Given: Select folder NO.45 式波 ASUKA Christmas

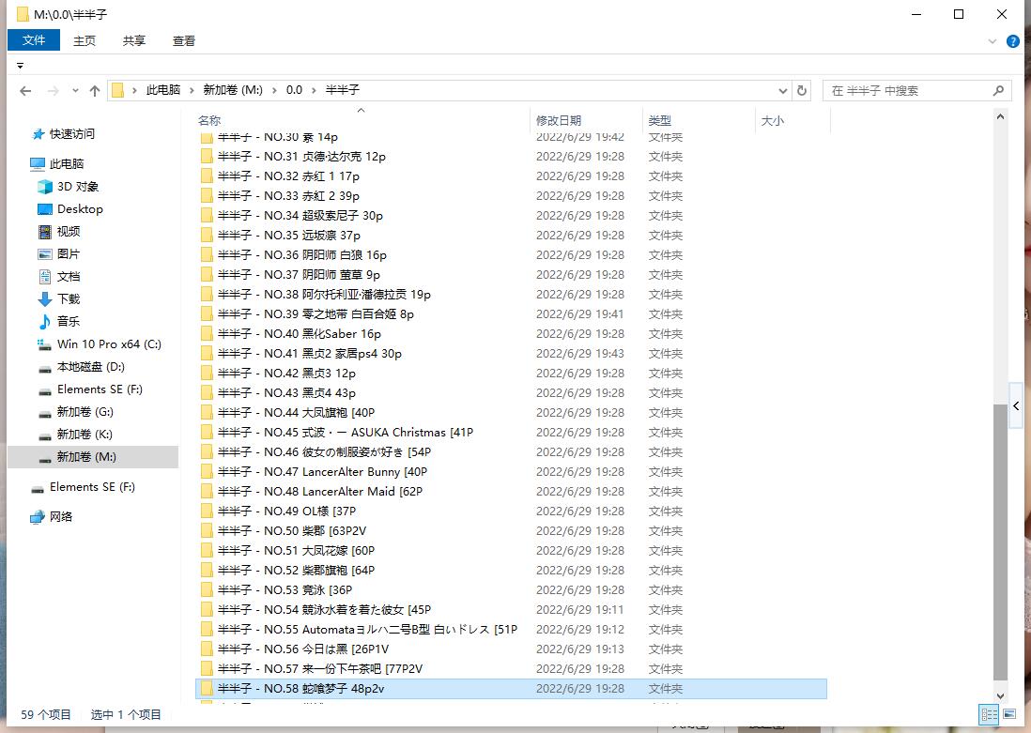Looking at the screenshot, I should tap(511, 433).
